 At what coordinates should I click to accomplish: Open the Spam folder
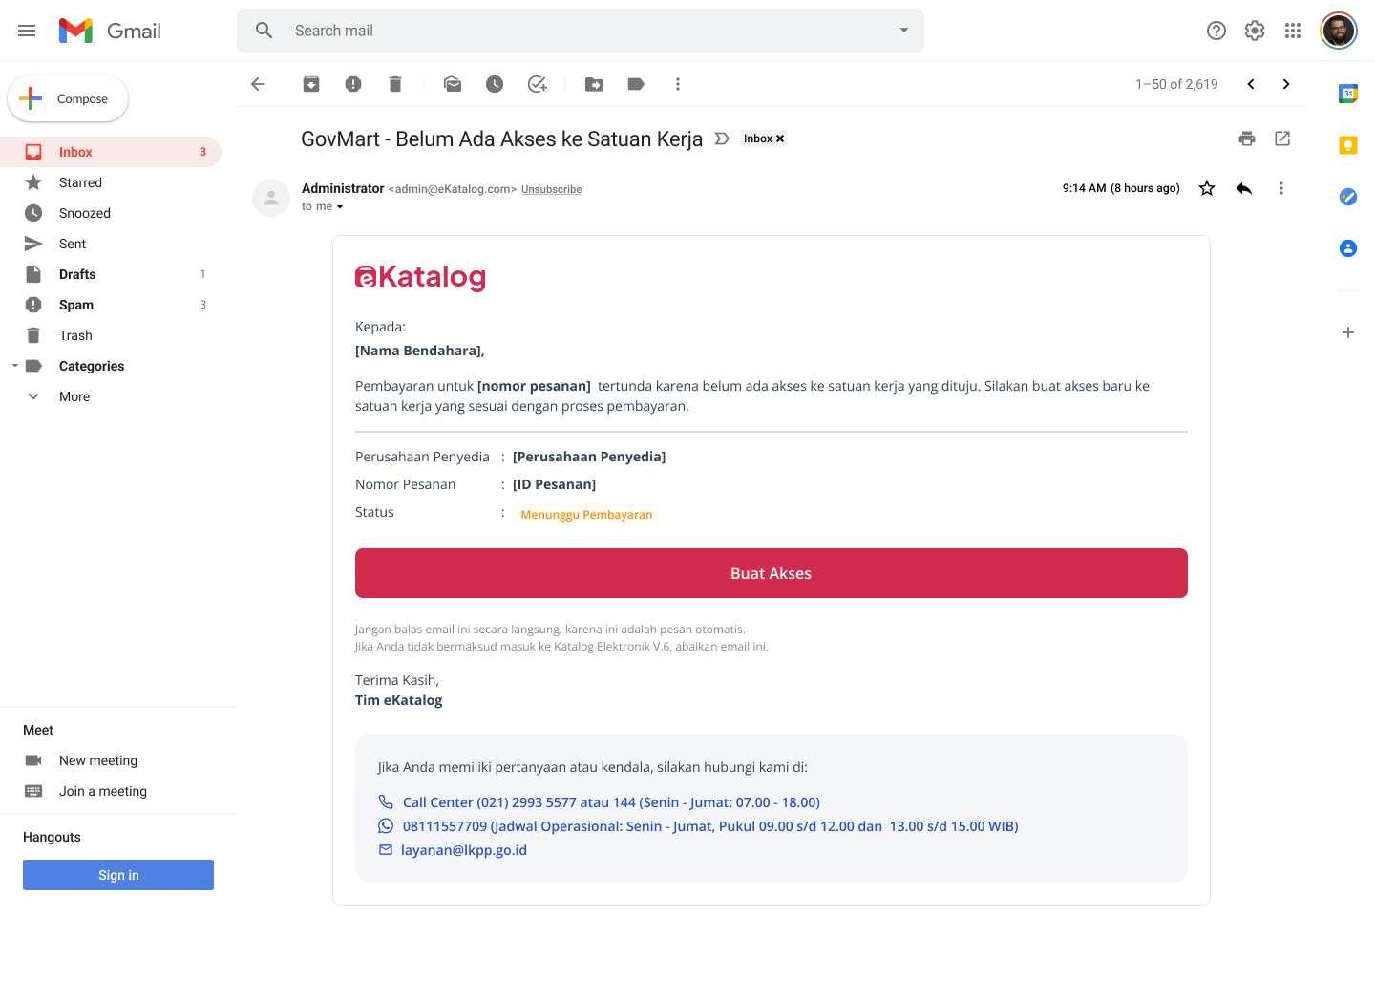pyautogui.click(x=111, y=305)
